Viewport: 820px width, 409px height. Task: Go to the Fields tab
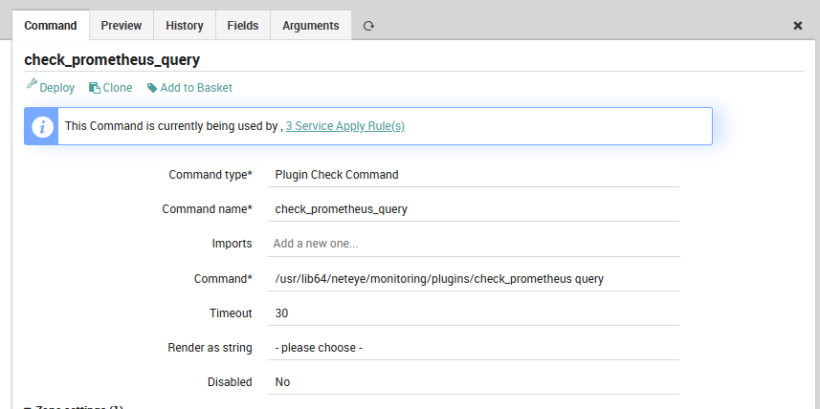[243, 26]
